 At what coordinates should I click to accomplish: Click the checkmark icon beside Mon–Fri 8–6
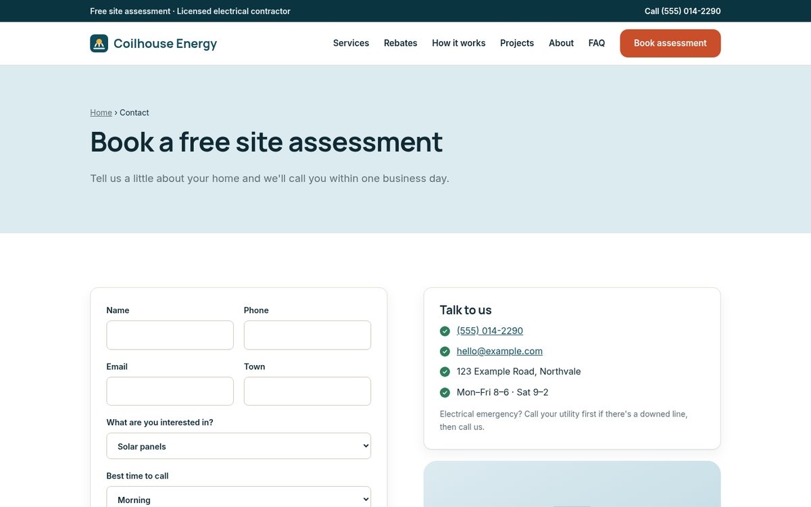tap(445, 393)
